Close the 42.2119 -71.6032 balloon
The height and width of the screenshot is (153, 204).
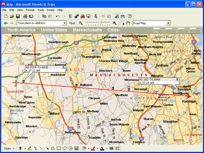point(63,67)
